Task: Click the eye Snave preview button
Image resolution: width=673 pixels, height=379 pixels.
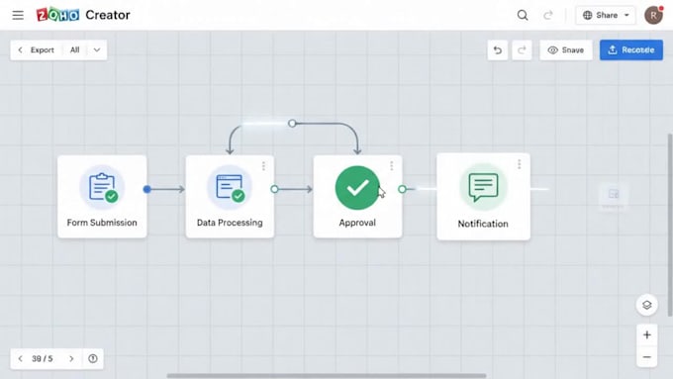Action: (566, 50)
